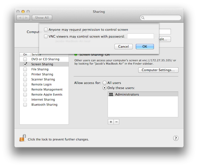Uncheck the Screen Sharing service
Image resolution: width=198 pixels, height=167 pixels.
[x=25, y=64]
